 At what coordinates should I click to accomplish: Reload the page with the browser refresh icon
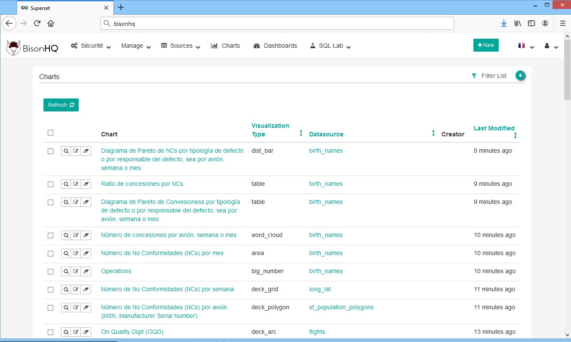[37, 23]
